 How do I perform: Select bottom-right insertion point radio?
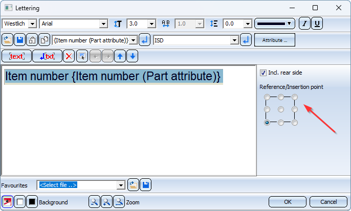pos(295,123)
